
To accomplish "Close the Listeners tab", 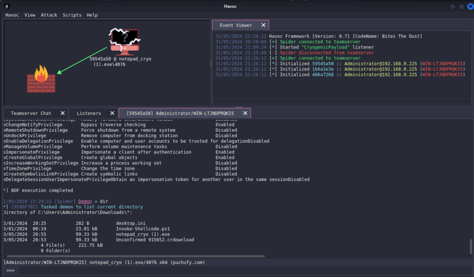I will click(x=112, y=113).
